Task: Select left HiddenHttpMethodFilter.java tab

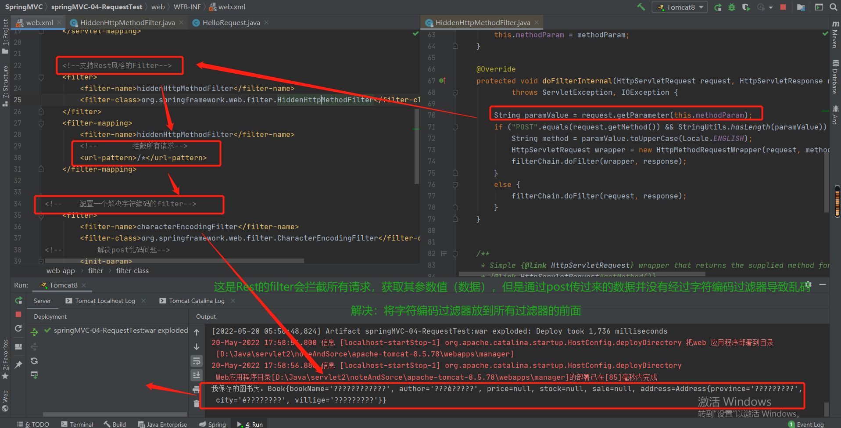Action: [x=127, y=22]
